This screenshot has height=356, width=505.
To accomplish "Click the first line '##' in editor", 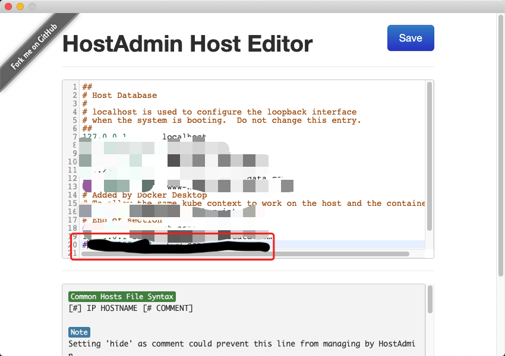I will (x=87, y=87).
